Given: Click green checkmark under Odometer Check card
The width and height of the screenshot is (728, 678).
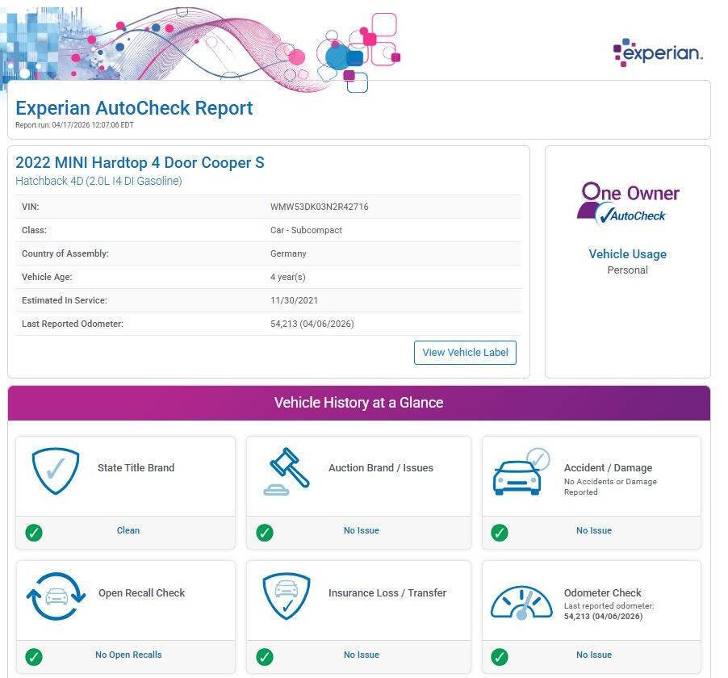Looking at the screenshot, I should 500,656.
